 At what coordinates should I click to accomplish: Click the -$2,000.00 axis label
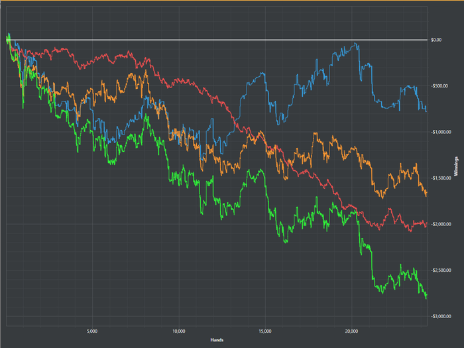point(441,224)
